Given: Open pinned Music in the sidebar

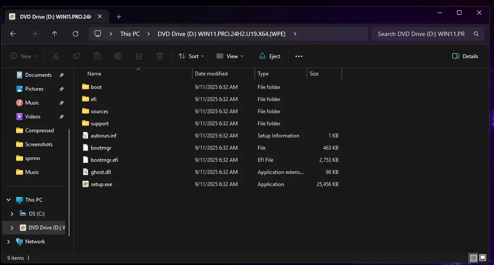Looking at the screenshot, I should 32,102.
